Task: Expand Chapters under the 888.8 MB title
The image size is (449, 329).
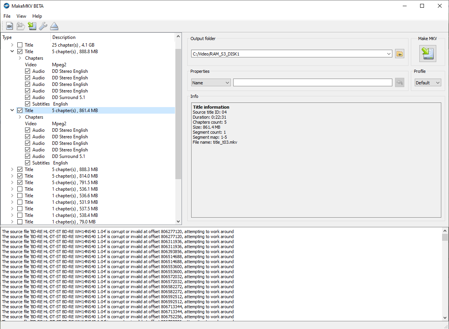Action: (x=20, y=58)
